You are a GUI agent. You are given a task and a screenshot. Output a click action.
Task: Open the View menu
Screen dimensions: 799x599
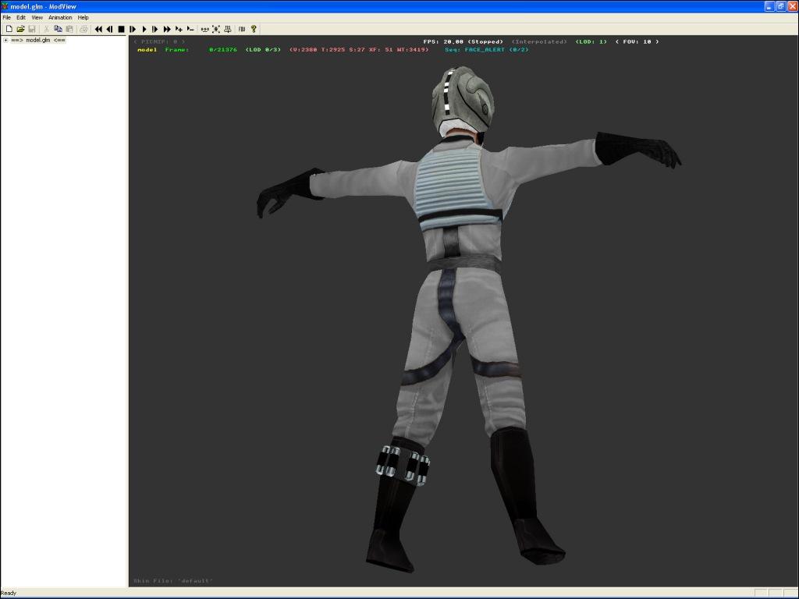click(x=37, y=17)
